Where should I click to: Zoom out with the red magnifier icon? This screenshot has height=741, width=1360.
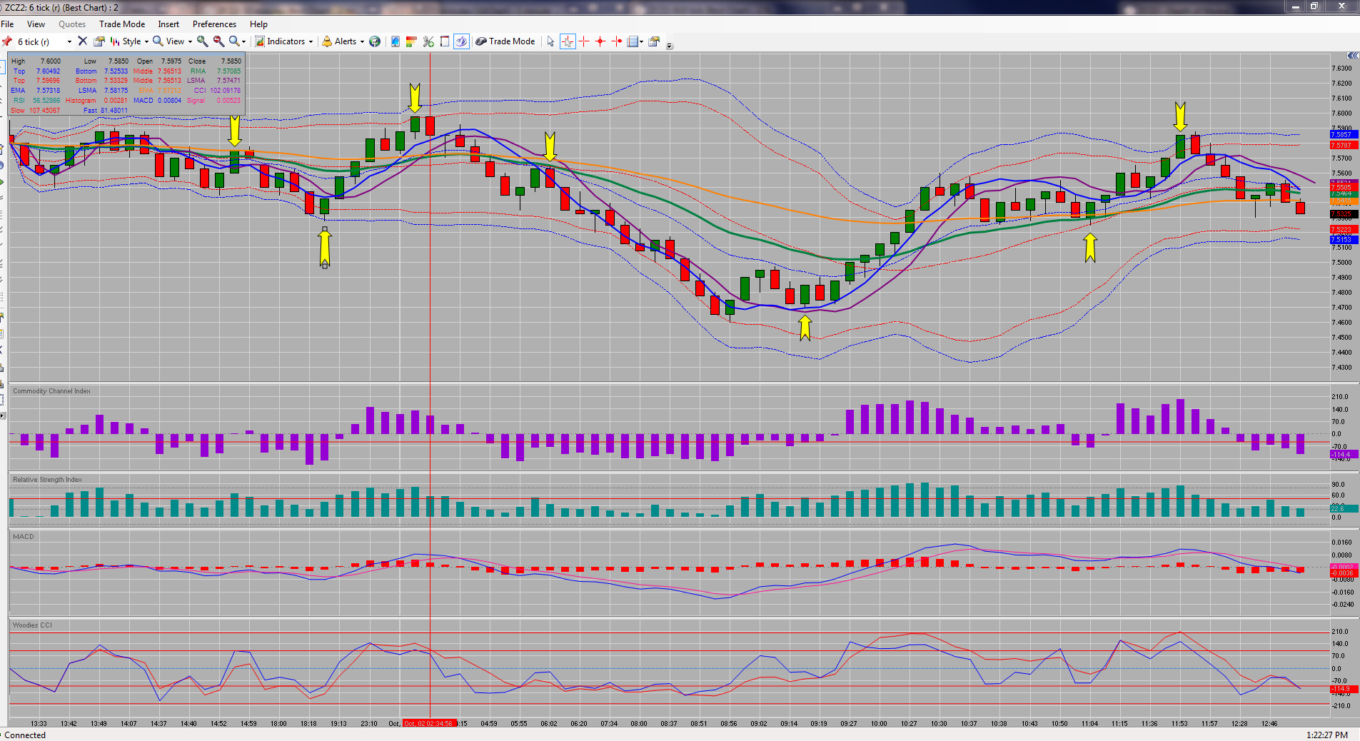click(218, 41)
